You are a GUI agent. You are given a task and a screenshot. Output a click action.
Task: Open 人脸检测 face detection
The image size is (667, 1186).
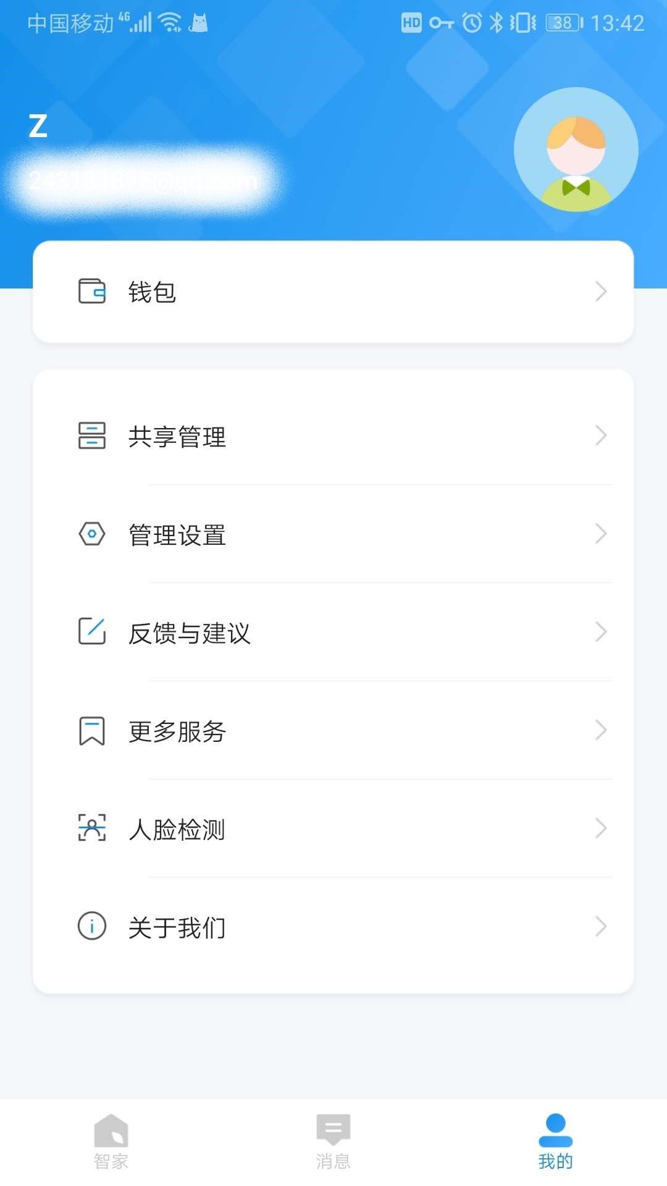coord(177,830)
